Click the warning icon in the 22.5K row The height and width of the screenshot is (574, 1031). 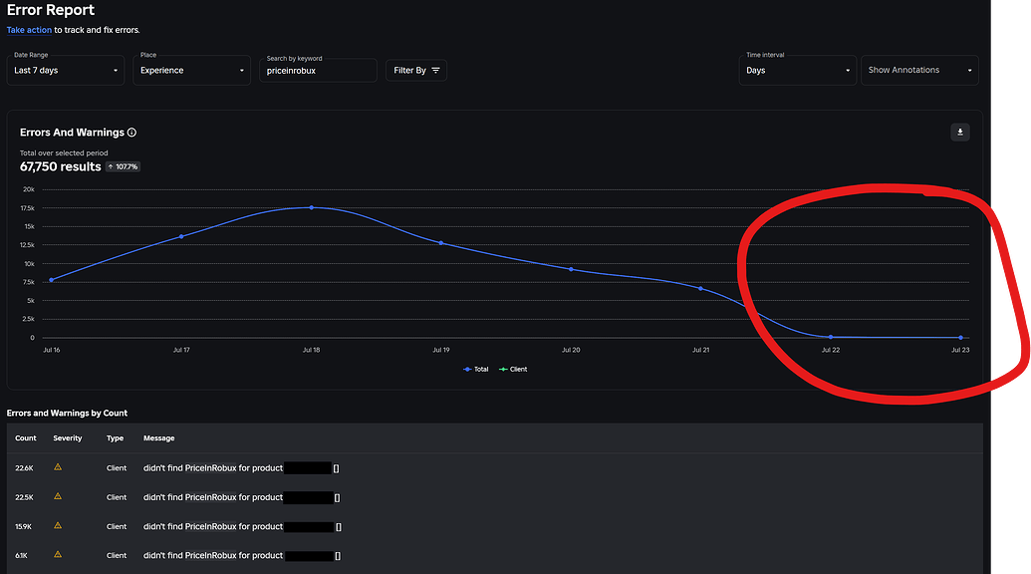[58, 496]
